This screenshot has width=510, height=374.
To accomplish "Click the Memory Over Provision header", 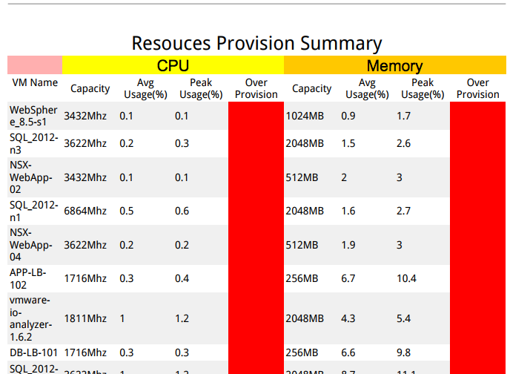I will coord(477,88).
